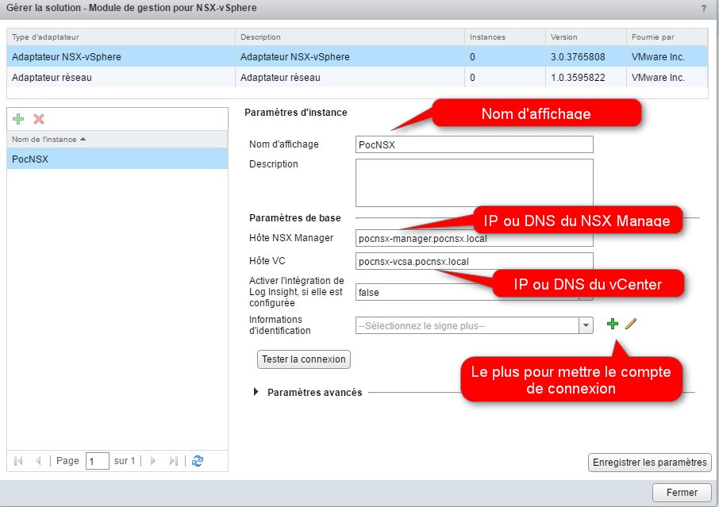This screenshot has height=507, width=719.
Task: Click Tester la connexion button
Action: coord(304,359)
